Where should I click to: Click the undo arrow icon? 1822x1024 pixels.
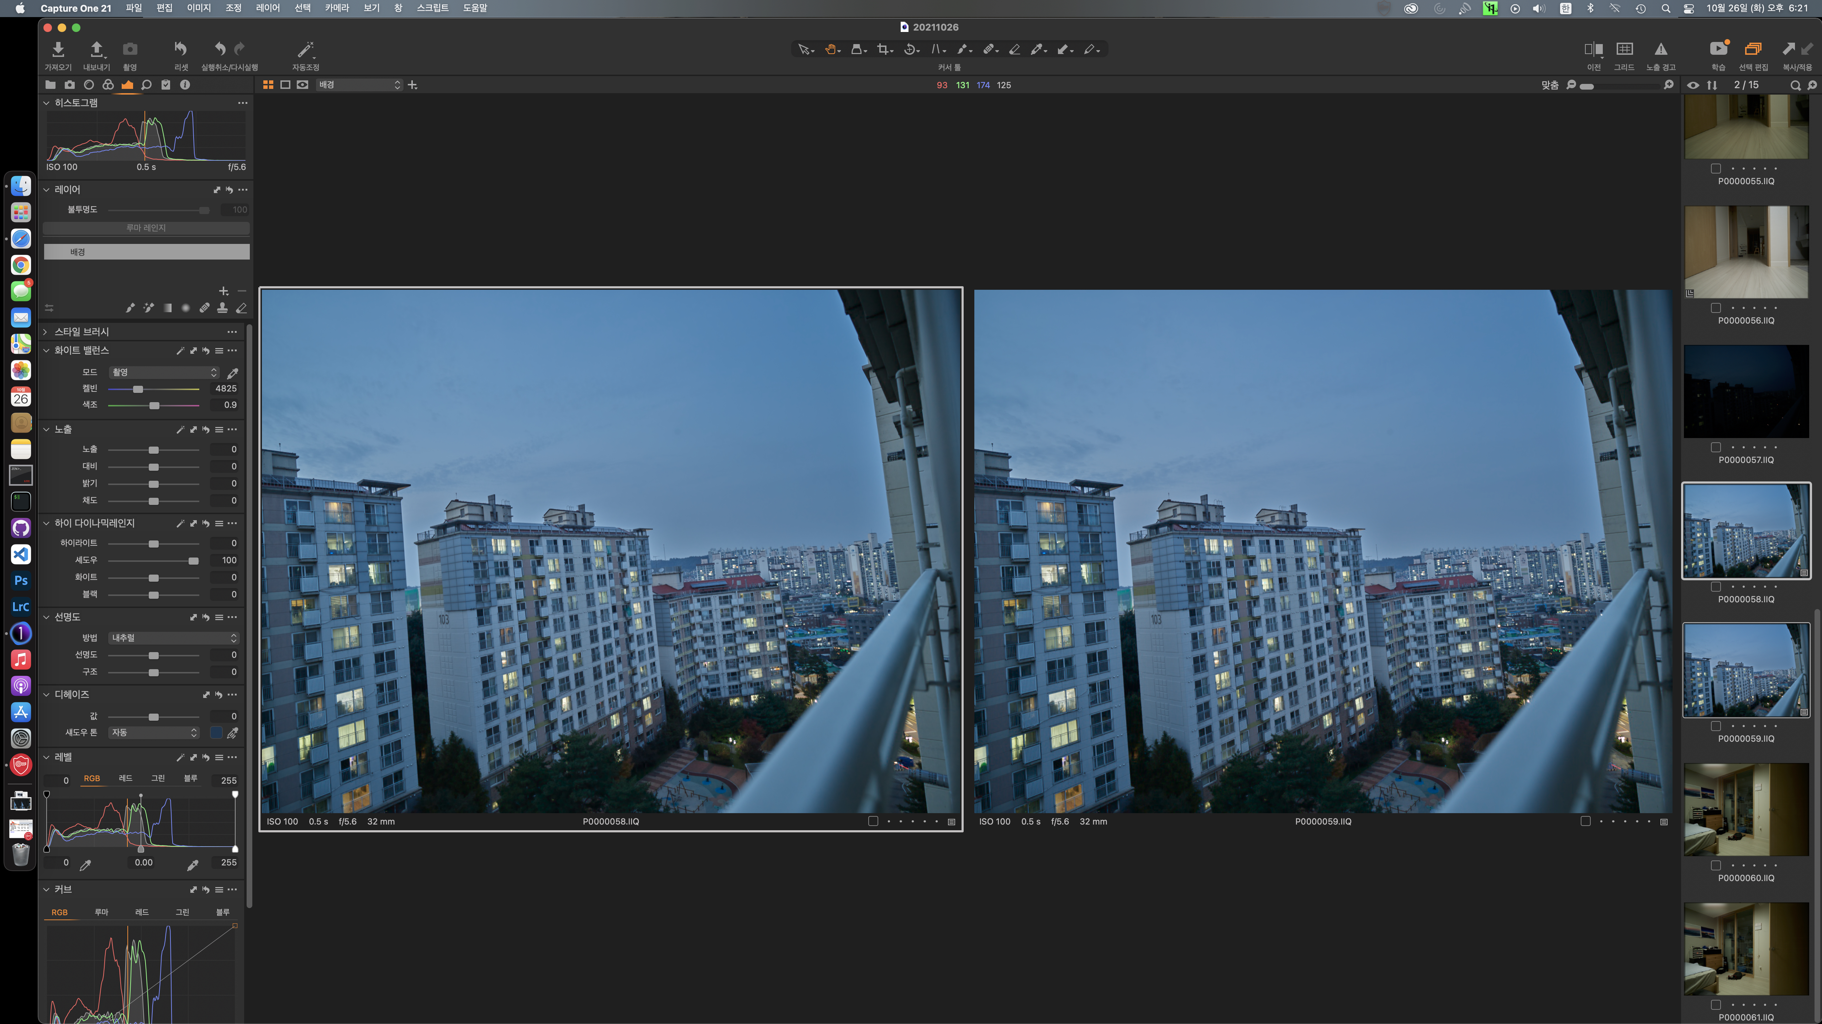coord(220,49)
